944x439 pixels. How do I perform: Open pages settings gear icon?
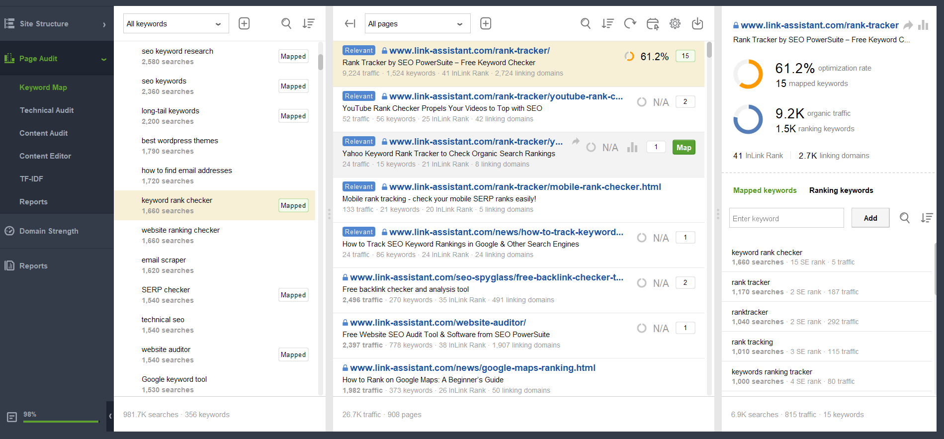(675, 23)
